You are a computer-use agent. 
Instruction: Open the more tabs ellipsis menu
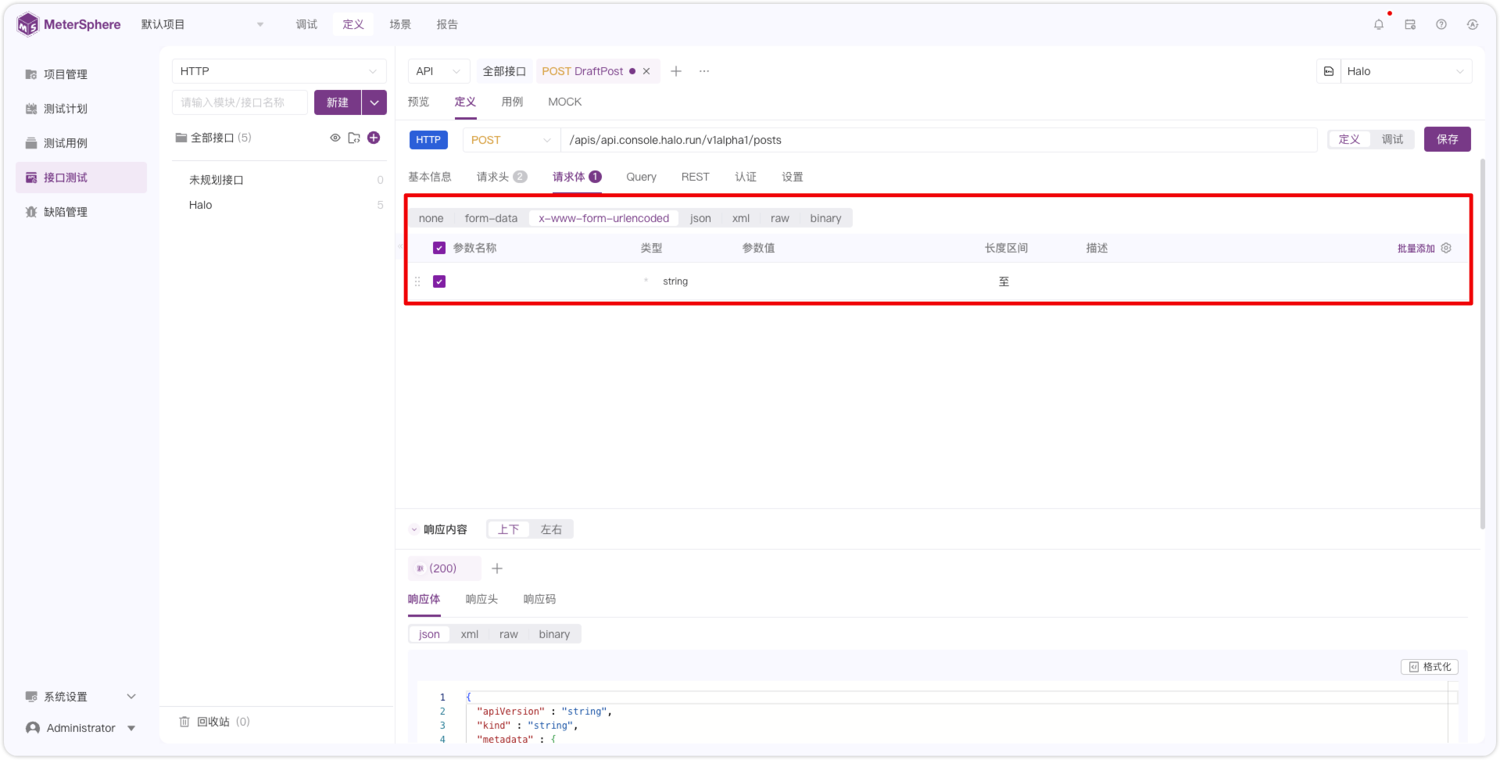point(704,71)
